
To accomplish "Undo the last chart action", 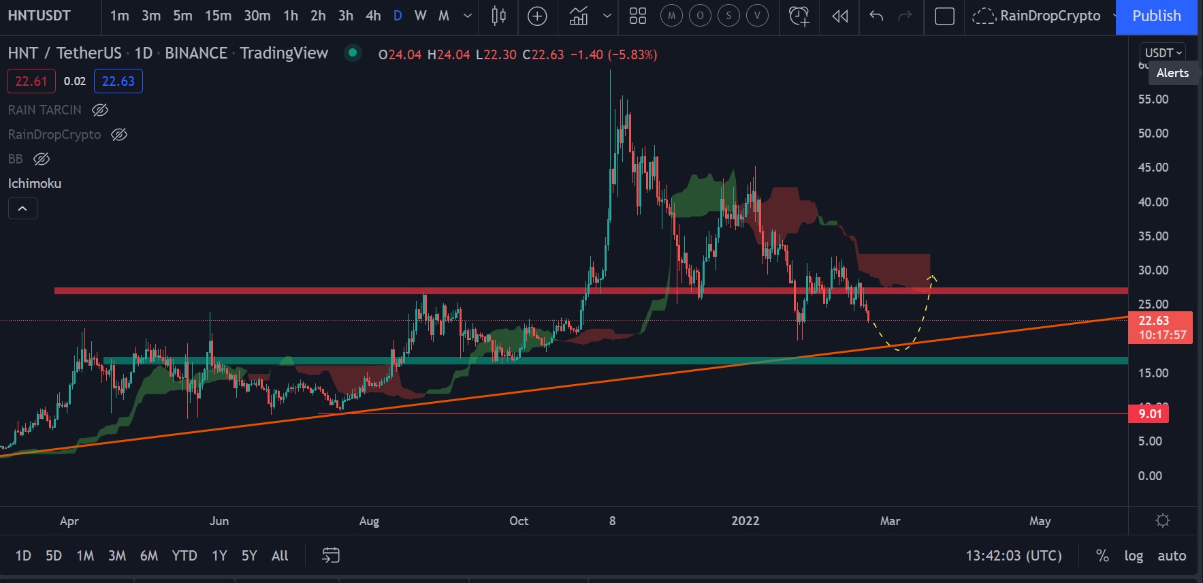I will 876,16.
